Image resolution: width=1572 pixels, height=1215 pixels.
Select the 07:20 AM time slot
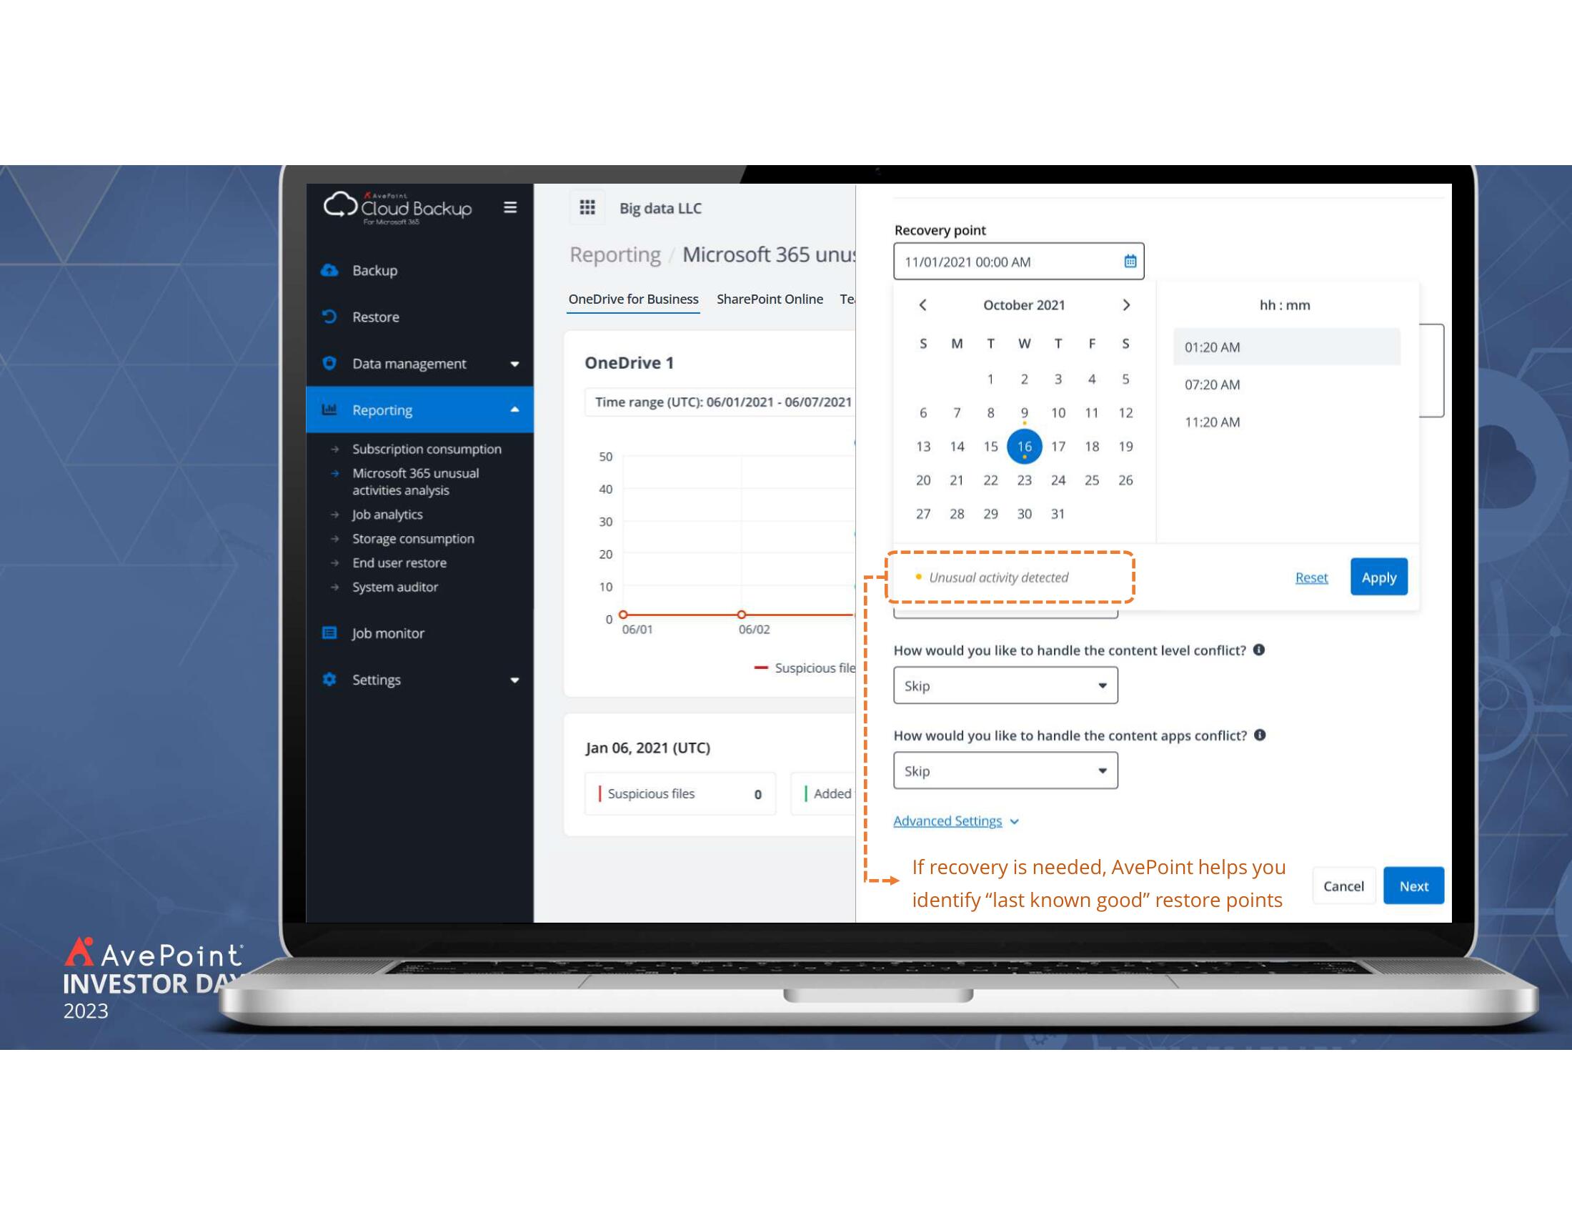[1283, 385]
